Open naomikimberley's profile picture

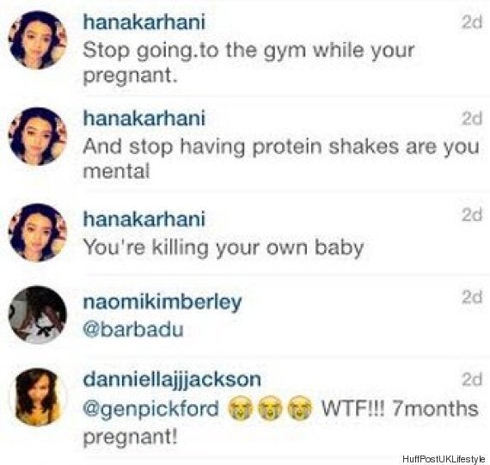tap(38, 315)
